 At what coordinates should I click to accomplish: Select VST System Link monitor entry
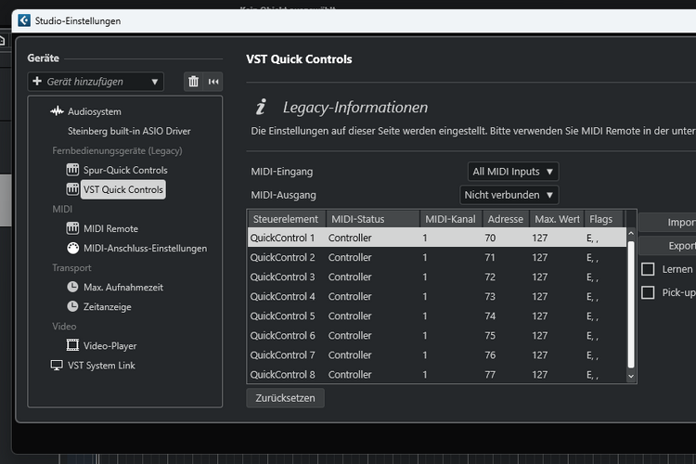click(x=100, y=365)
